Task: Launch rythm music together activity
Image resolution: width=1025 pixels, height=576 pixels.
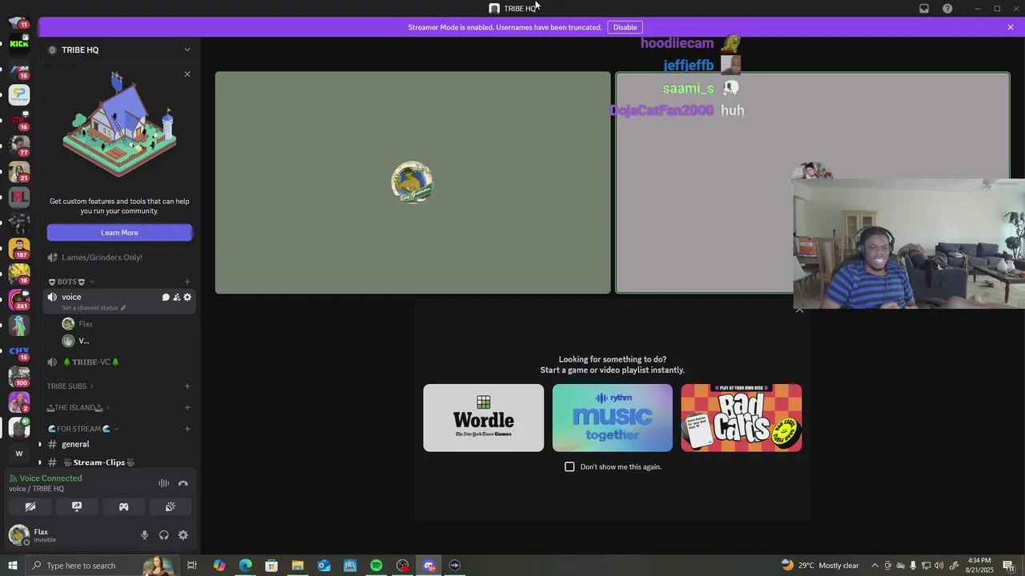Action: [613, 418]
